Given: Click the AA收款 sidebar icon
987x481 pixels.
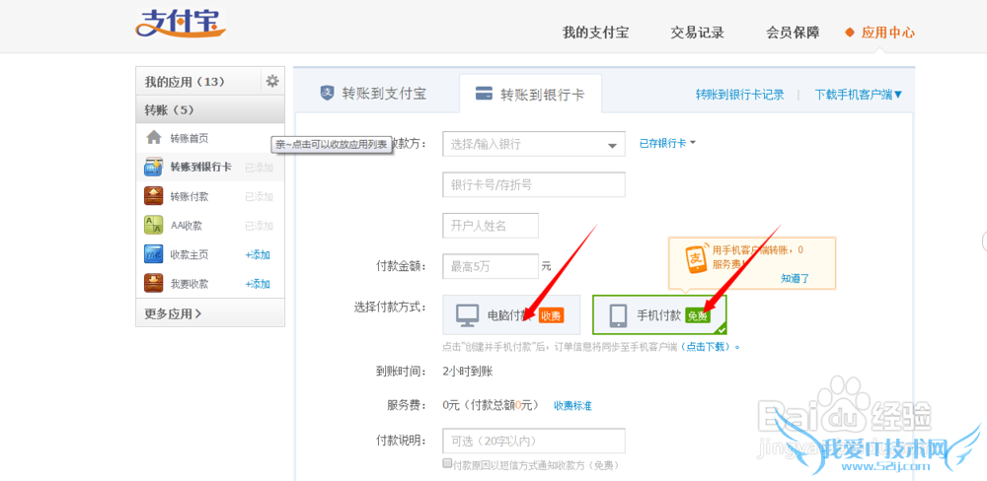Looking at the screenshot, I should [154, 225].
